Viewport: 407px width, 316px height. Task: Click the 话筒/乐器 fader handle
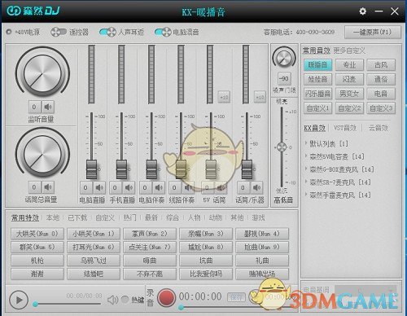pyautogui.click(x=247, y=169)
